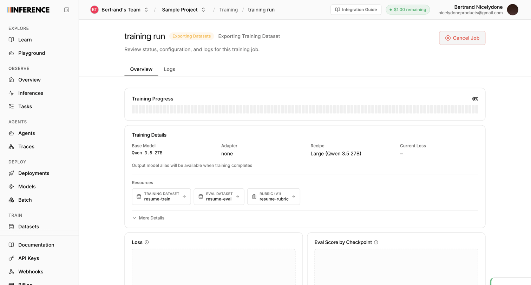Screen dimensions: 531x285
Task: Switch to the Overview tab
Action: pos(141,69)
